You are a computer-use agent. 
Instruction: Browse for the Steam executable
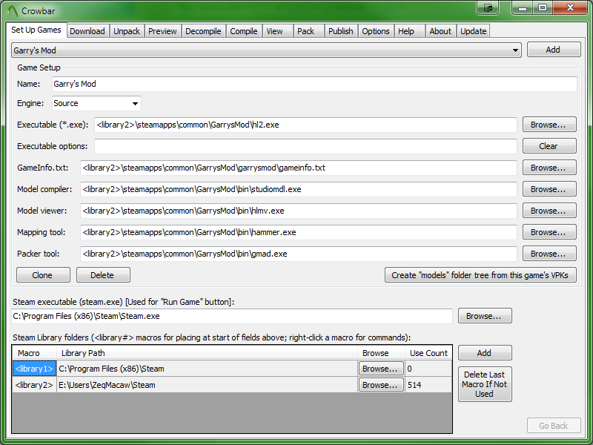click(485, 316)
